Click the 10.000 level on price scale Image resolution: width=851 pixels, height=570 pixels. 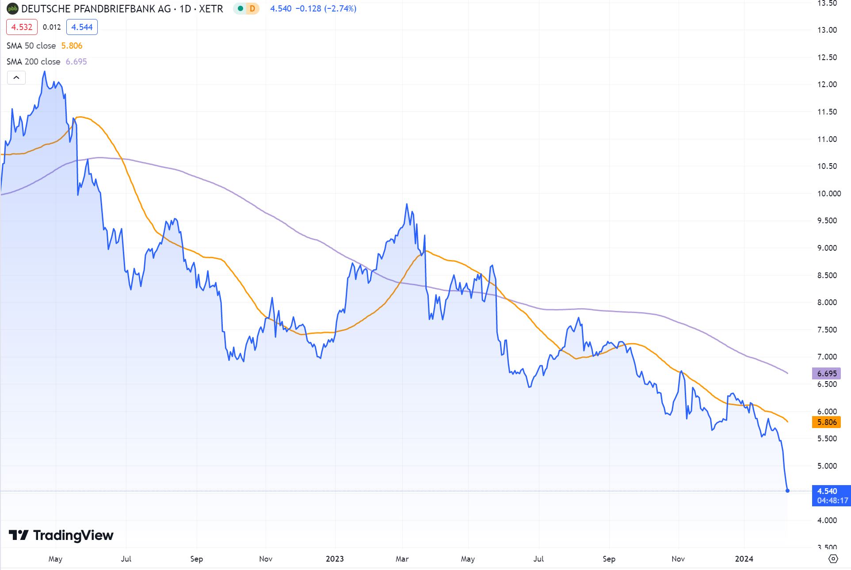click(x=828, y=194)
